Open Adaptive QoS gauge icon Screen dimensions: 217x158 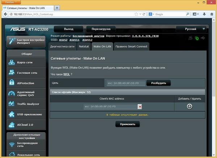pos(12,93)
